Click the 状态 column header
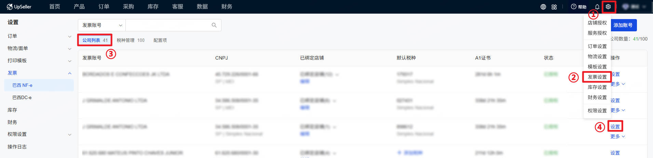653x158 pixels. tap(549, 58)
